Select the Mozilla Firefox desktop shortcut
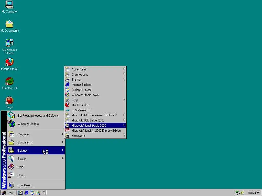The width and height of the screenshot is (262, 196). click(x=9, y=64)
